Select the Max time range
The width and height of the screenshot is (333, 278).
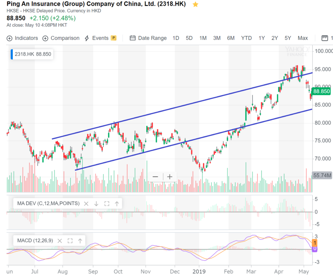(303, 38)
